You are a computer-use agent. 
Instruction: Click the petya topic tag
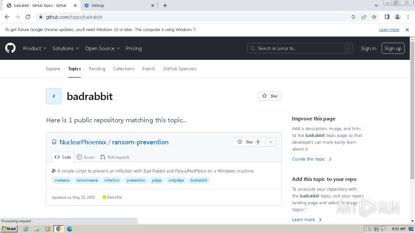tap(157, 180)
